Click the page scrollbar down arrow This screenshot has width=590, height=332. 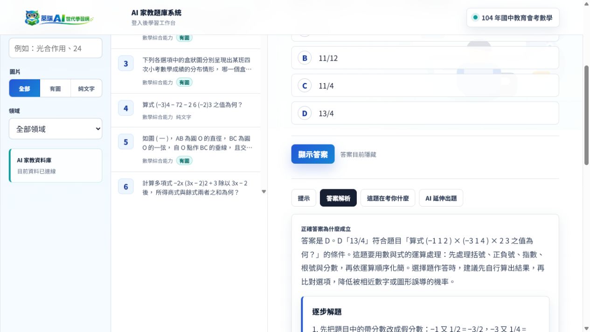pyautogui.click(x=586, y=329)
